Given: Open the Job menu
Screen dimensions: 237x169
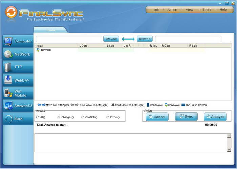Looking at the screenshot, I should pyautogui.click(x=156, y=10).
